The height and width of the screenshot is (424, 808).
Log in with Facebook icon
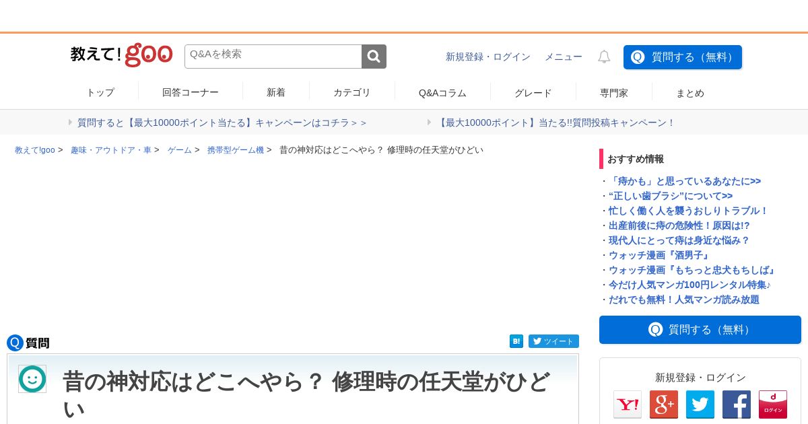tap(737, 404)
